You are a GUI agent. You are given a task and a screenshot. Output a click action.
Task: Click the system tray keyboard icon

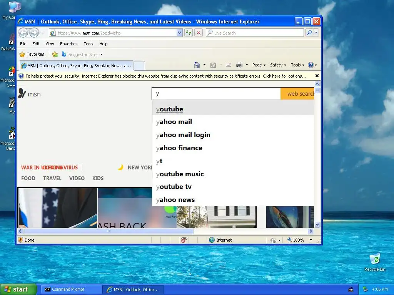[351, 290]
